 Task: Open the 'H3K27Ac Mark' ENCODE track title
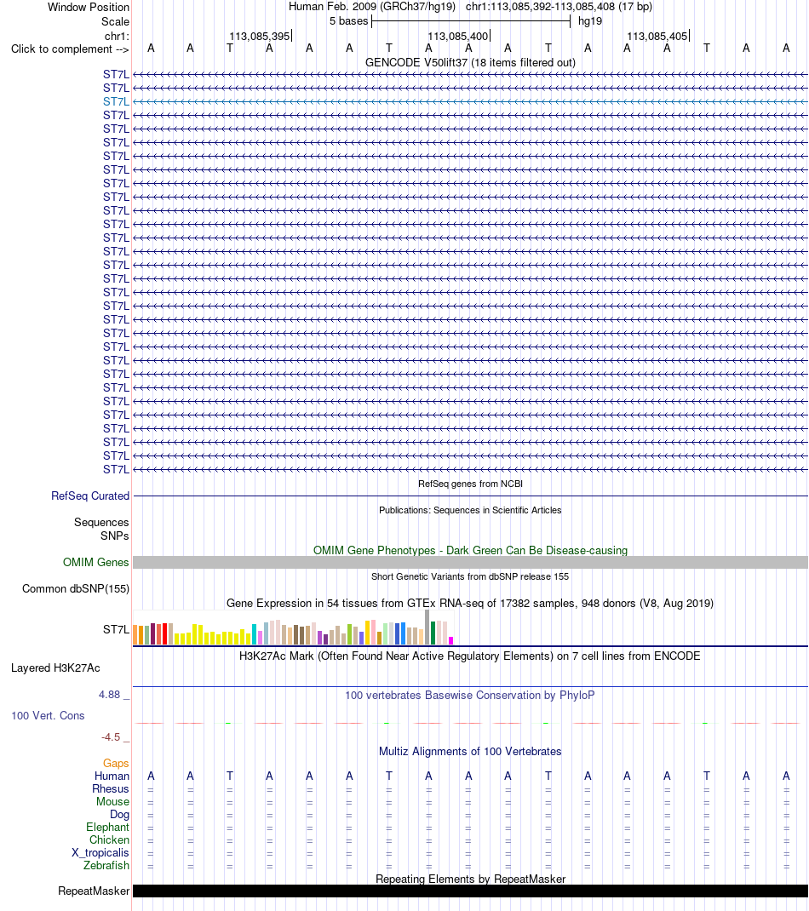click(x=470, y=656)
